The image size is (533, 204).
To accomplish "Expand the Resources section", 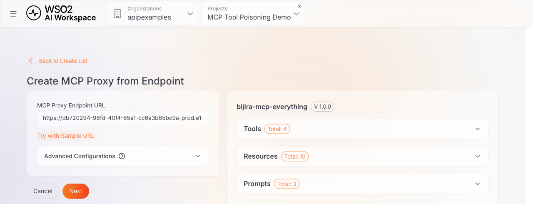I will point(362,157).
